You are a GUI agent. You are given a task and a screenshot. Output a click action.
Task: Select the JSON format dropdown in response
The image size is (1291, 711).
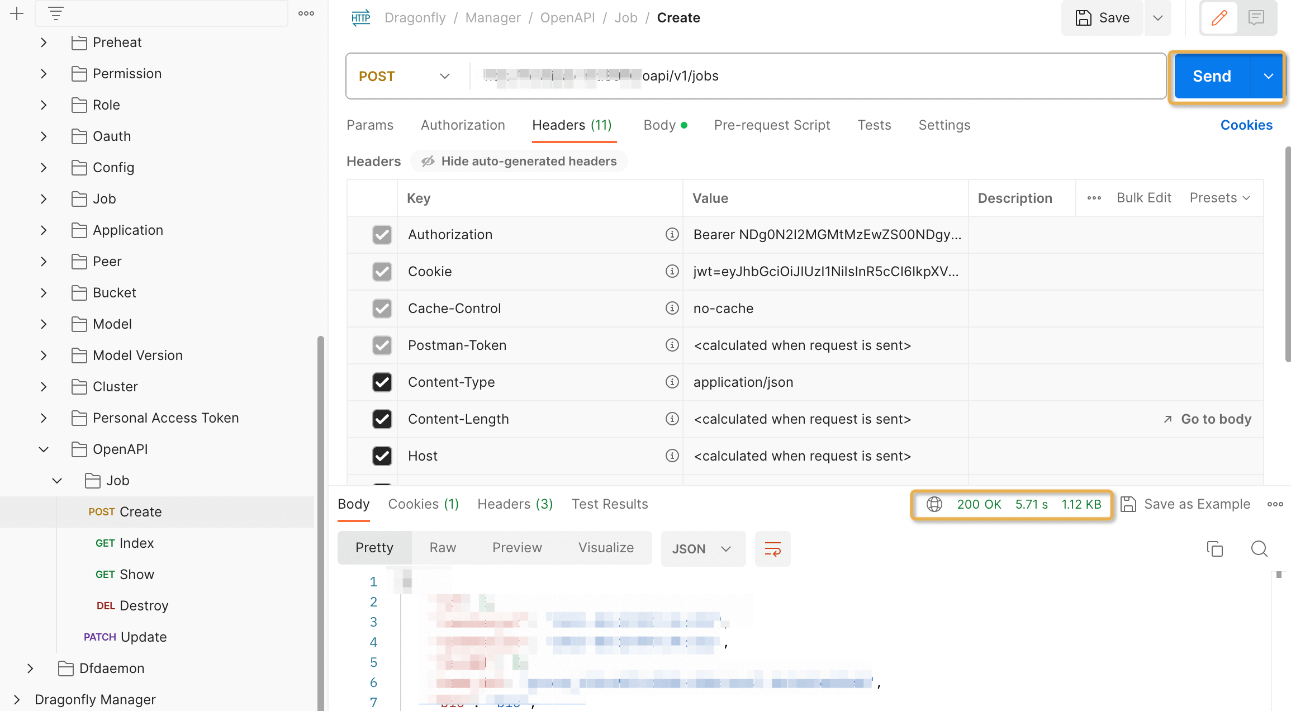pyautogui.click(x=700, y=549)
